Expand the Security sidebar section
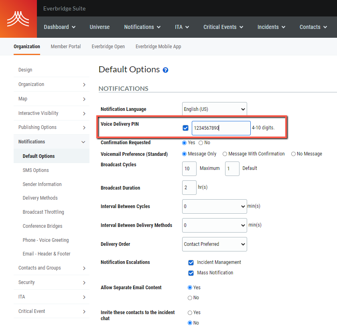 (26, 282)
